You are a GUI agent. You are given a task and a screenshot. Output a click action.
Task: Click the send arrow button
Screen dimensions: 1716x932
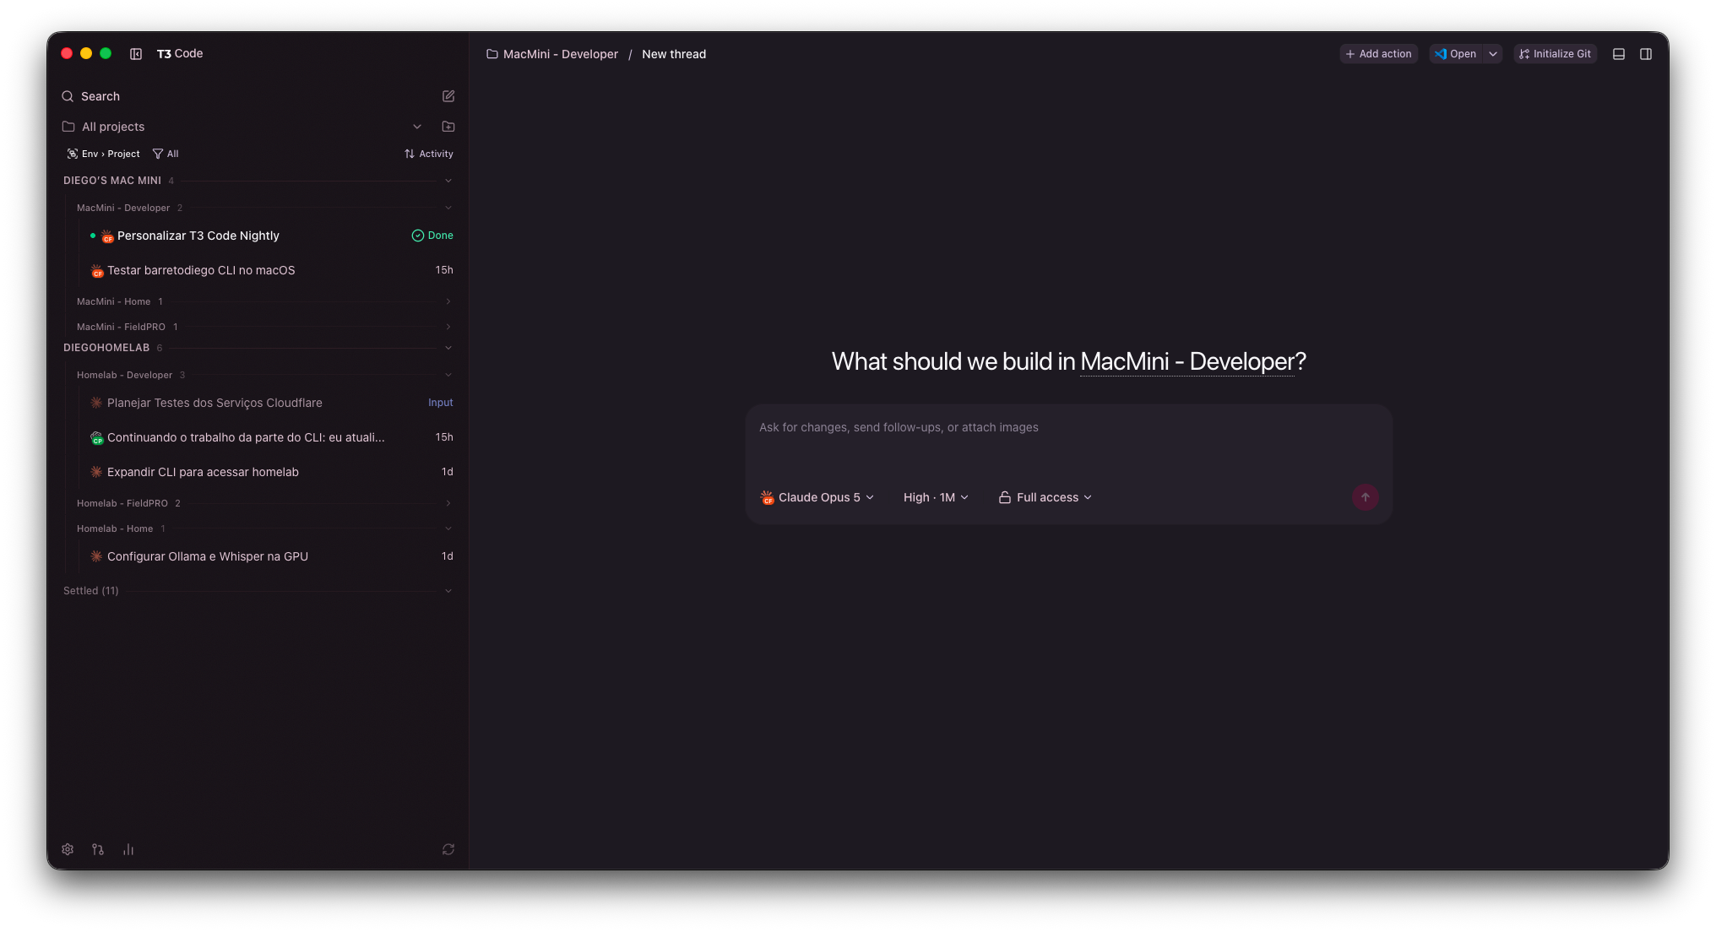(1366, 497)
